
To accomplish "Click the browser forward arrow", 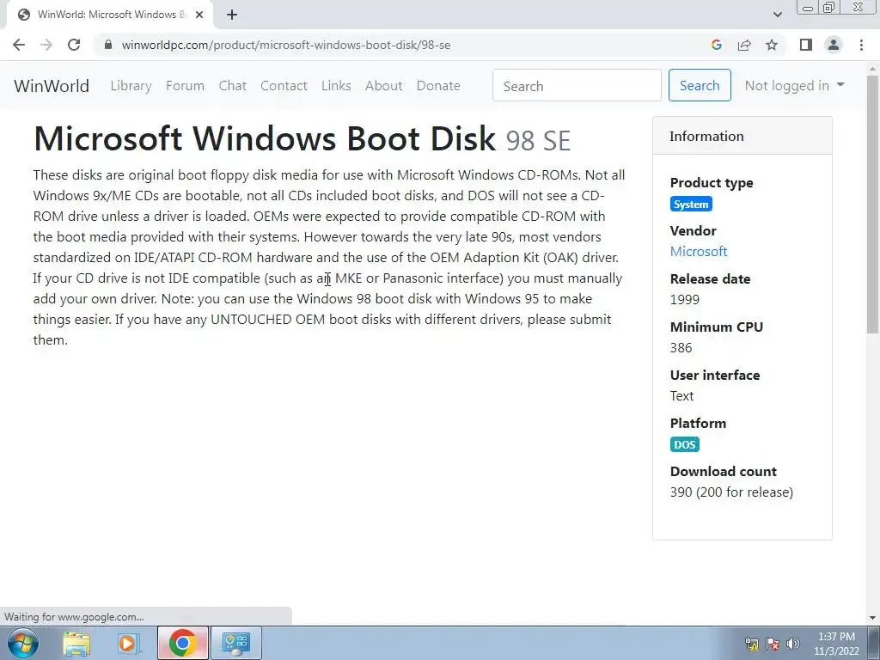I will pyautogui.click(x=46, y=45).
